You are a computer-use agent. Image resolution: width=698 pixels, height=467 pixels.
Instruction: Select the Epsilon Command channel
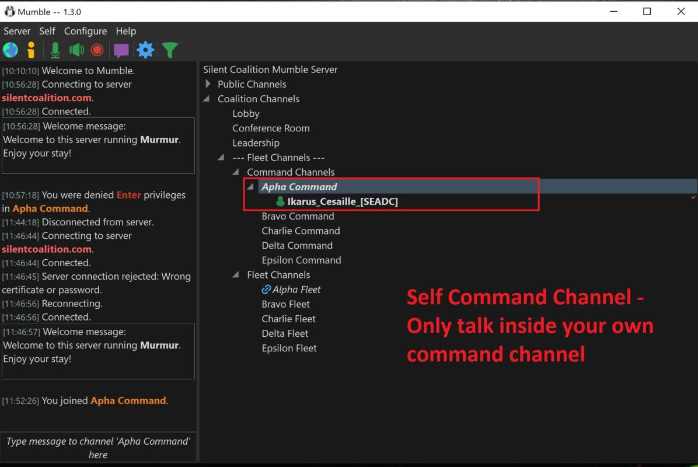301,260
